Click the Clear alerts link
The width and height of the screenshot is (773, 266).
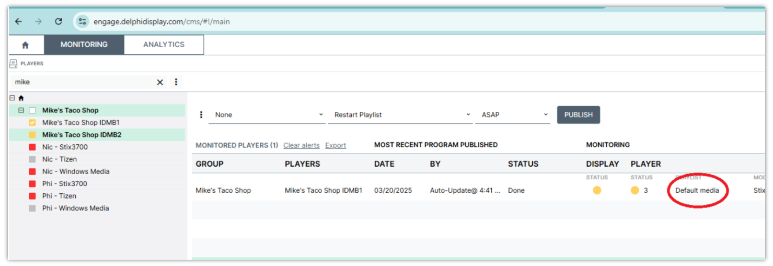(x=301, y=145)
